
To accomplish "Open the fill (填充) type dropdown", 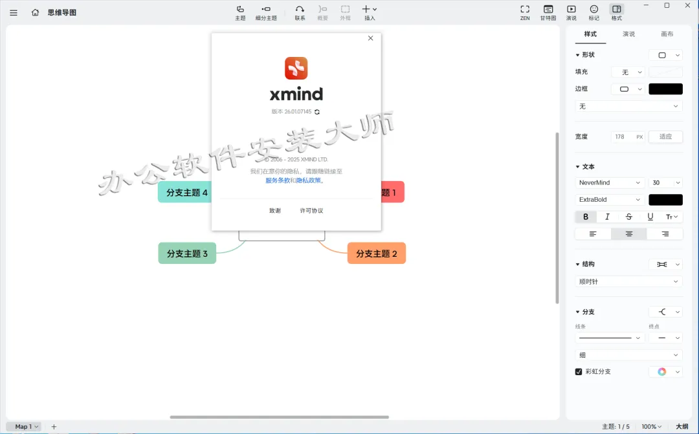I will coord(628,72).
